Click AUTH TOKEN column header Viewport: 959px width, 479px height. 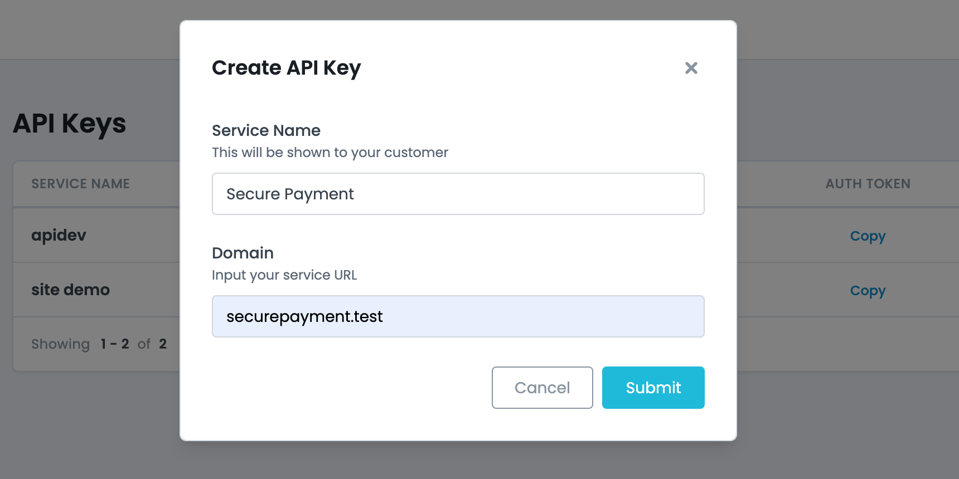click(868, 184)
